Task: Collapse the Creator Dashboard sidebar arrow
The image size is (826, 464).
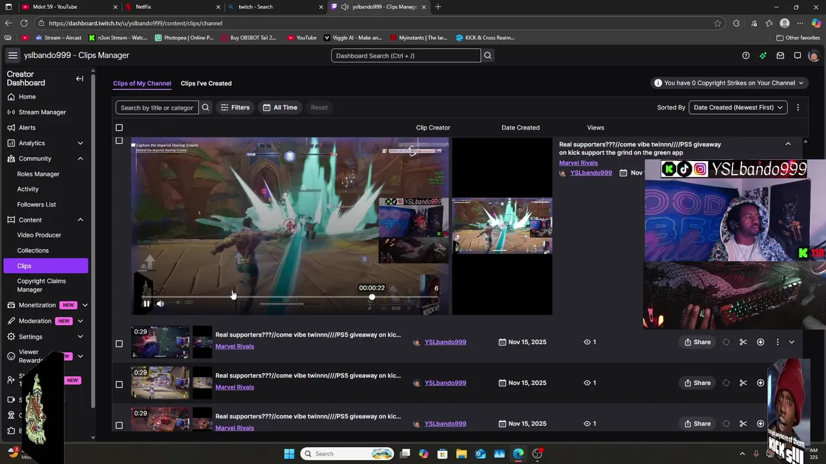Action: pyautogui.click(x=79, y=79)
